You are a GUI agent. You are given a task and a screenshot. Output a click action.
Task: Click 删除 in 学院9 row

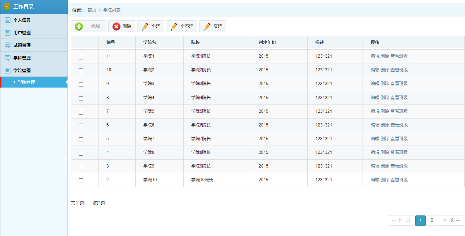click(385, 166)
